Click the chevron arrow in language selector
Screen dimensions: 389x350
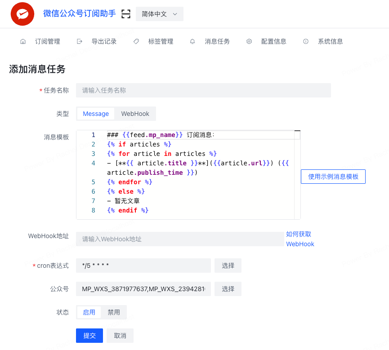point(175,14)
